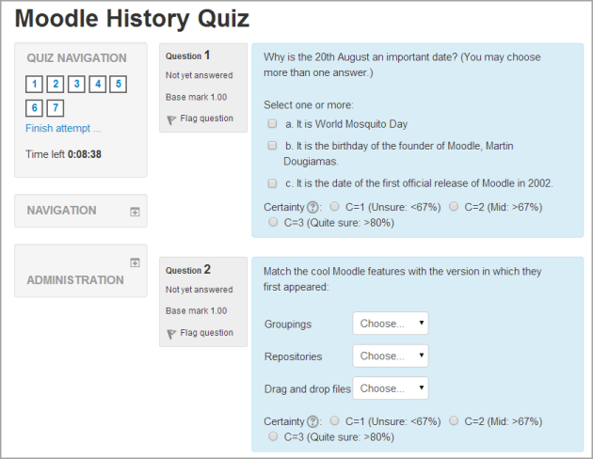Open question 5 from quiz navigation
Image resolution: width=593 pixels, height=459 pixels.
point(118,85)
